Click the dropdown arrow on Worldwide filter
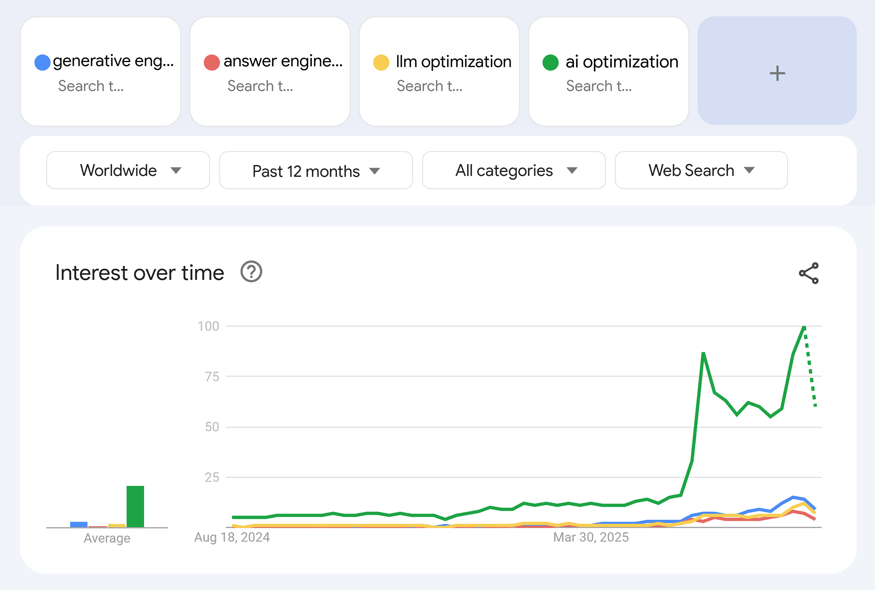 tap(176, 171)
